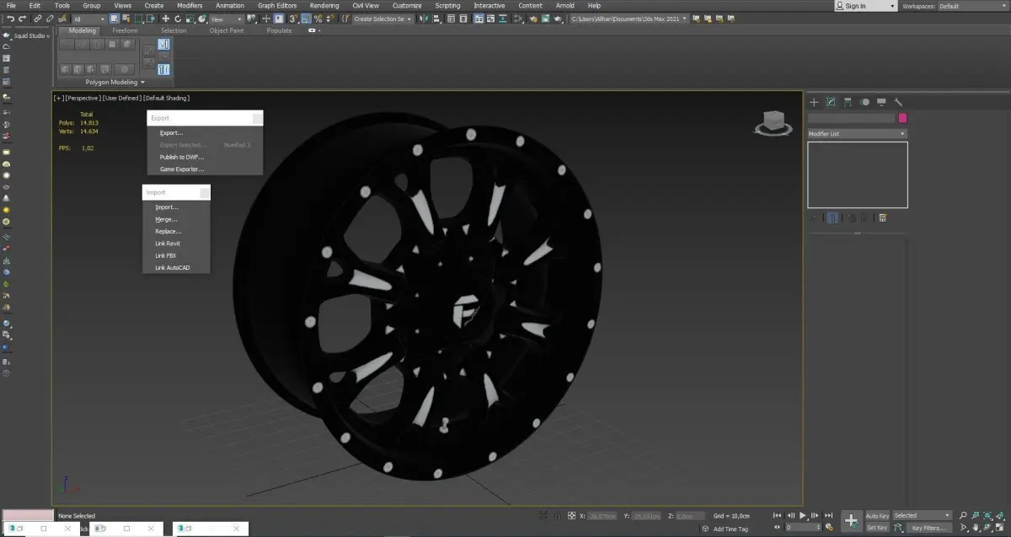Open the All selection filter dropdown
This screenshot has height=537, width=1011.
[x=88, y=19]
